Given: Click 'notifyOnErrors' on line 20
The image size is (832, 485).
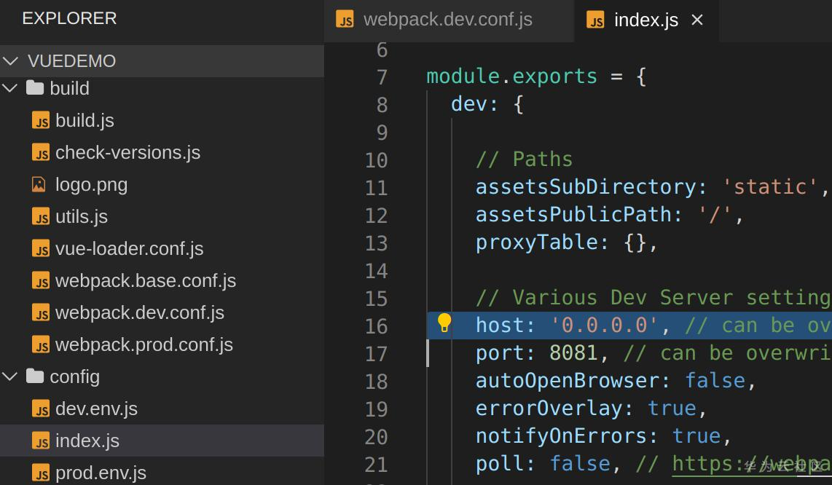Looking at the screenshot, I should click(x=562, y=435).
